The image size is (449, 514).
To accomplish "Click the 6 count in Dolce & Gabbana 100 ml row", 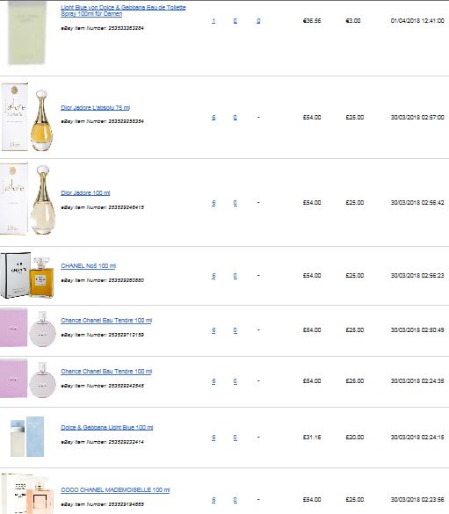I will click(x=214, y=438).
